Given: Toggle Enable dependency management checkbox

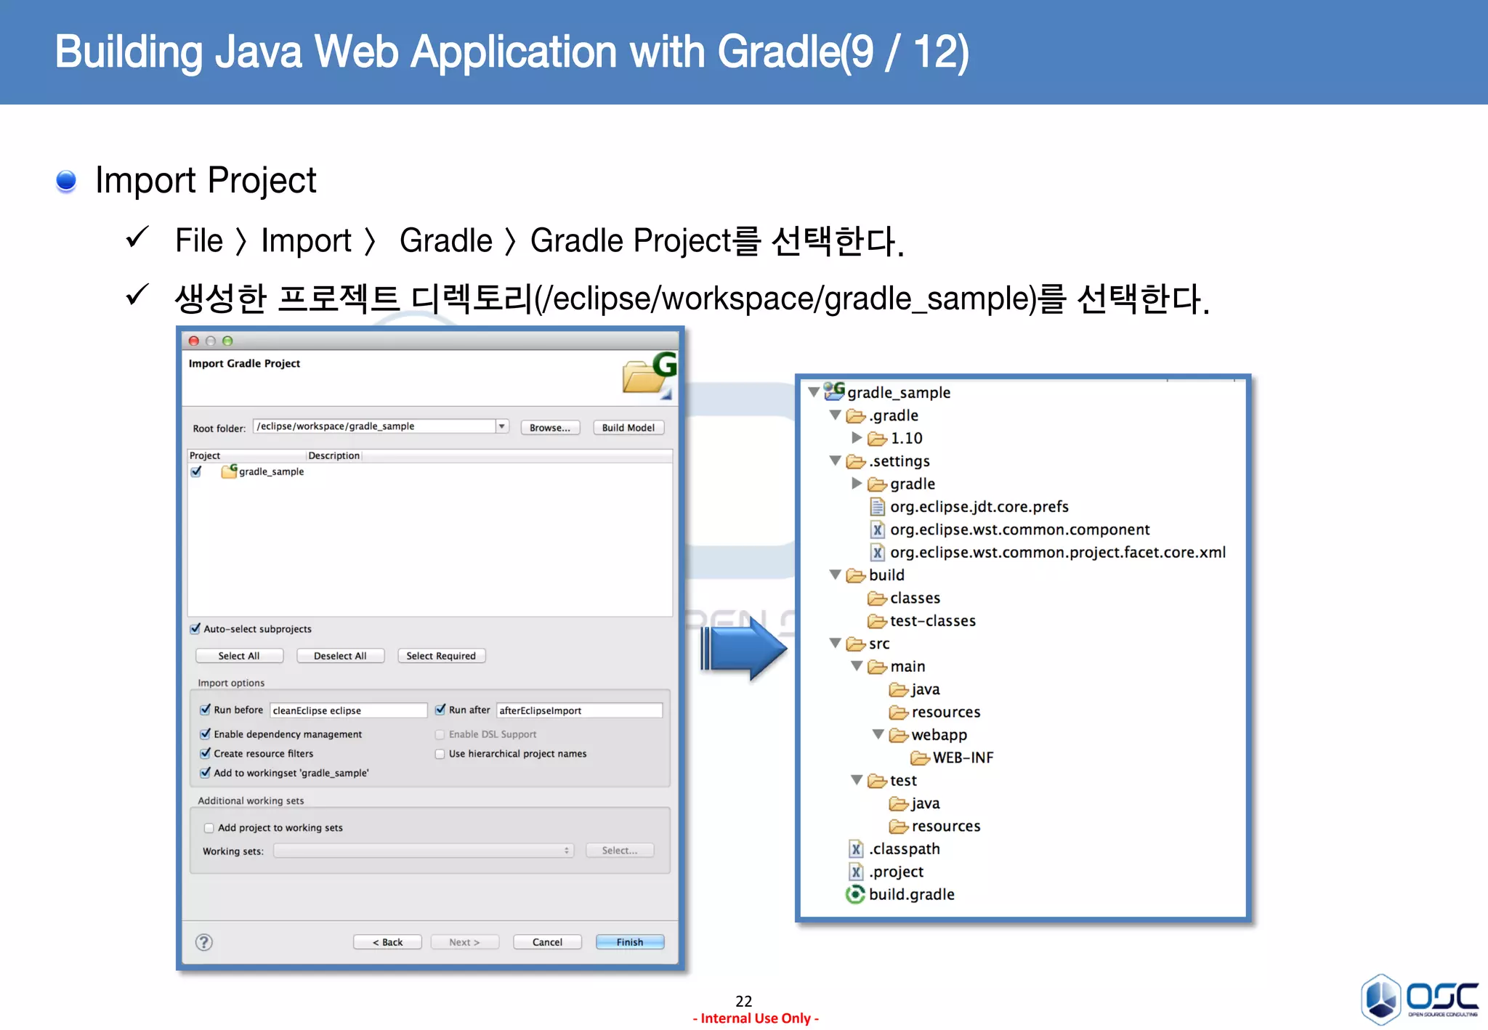Looking at the screenshot, I should 206,734.
